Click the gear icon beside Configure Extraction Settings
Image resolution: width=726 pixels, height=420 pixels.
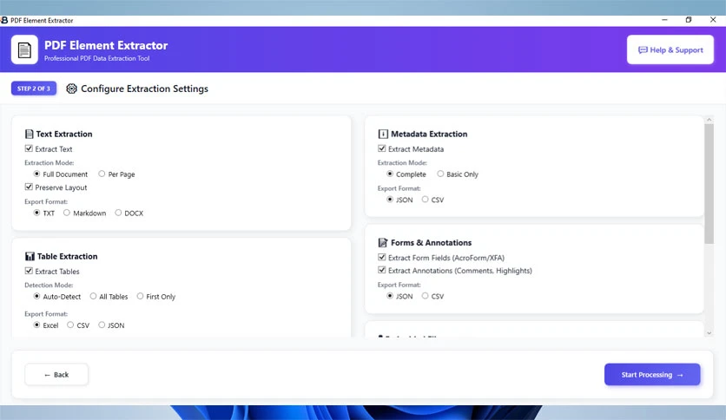click(71, 89)
